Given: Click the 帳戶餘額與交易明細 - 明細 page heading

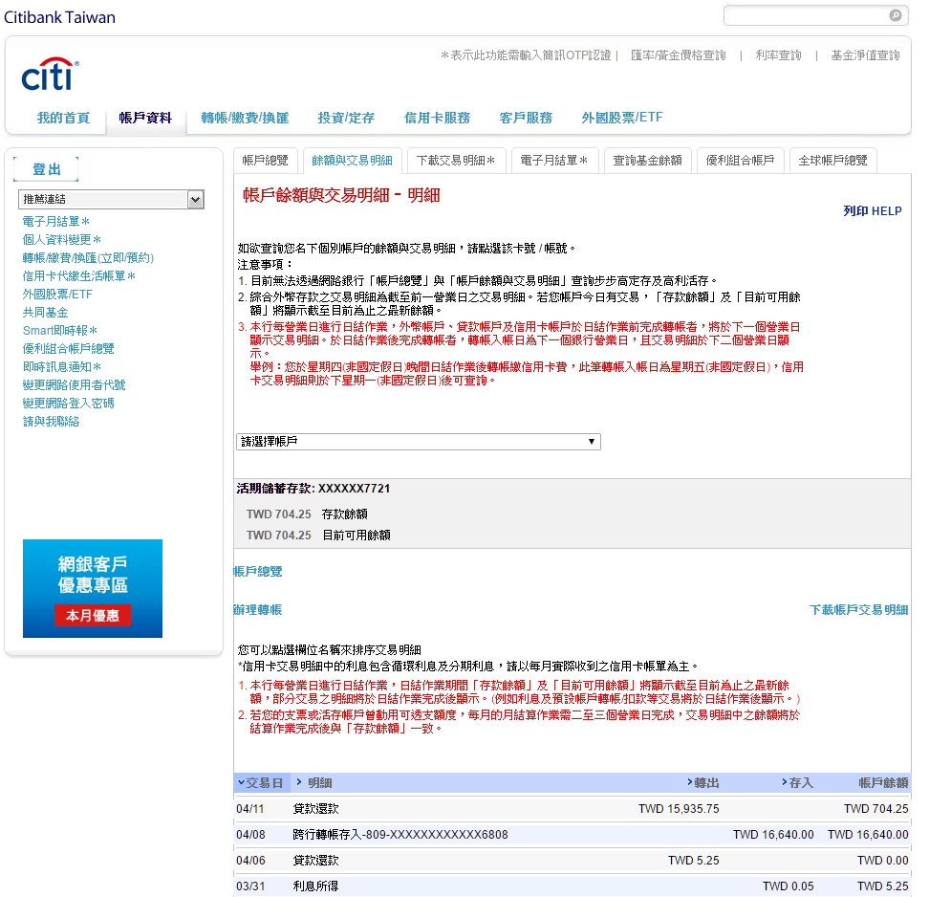Looking at the screenshot, I should [341, 195].
